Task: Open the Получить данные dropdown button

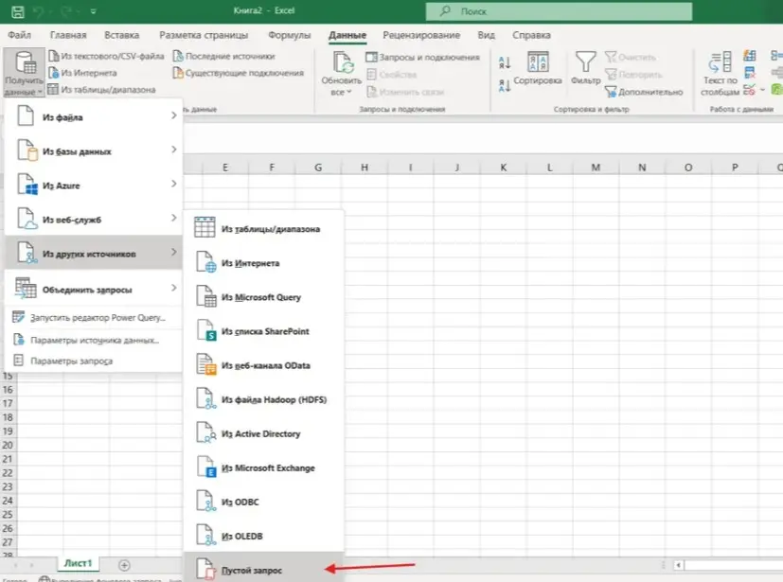Action: pyautogui.click(x=24, y=73)
